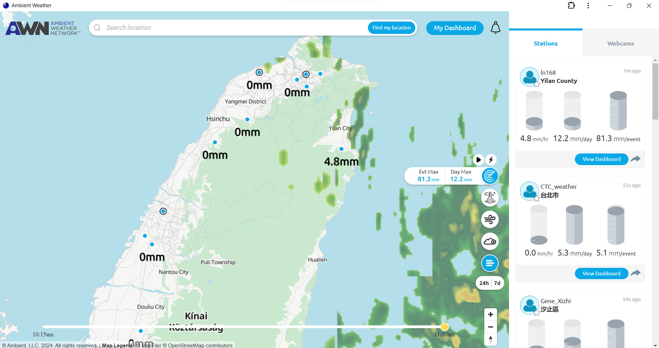
Task: Open My Dashboard
Action: 455,28
